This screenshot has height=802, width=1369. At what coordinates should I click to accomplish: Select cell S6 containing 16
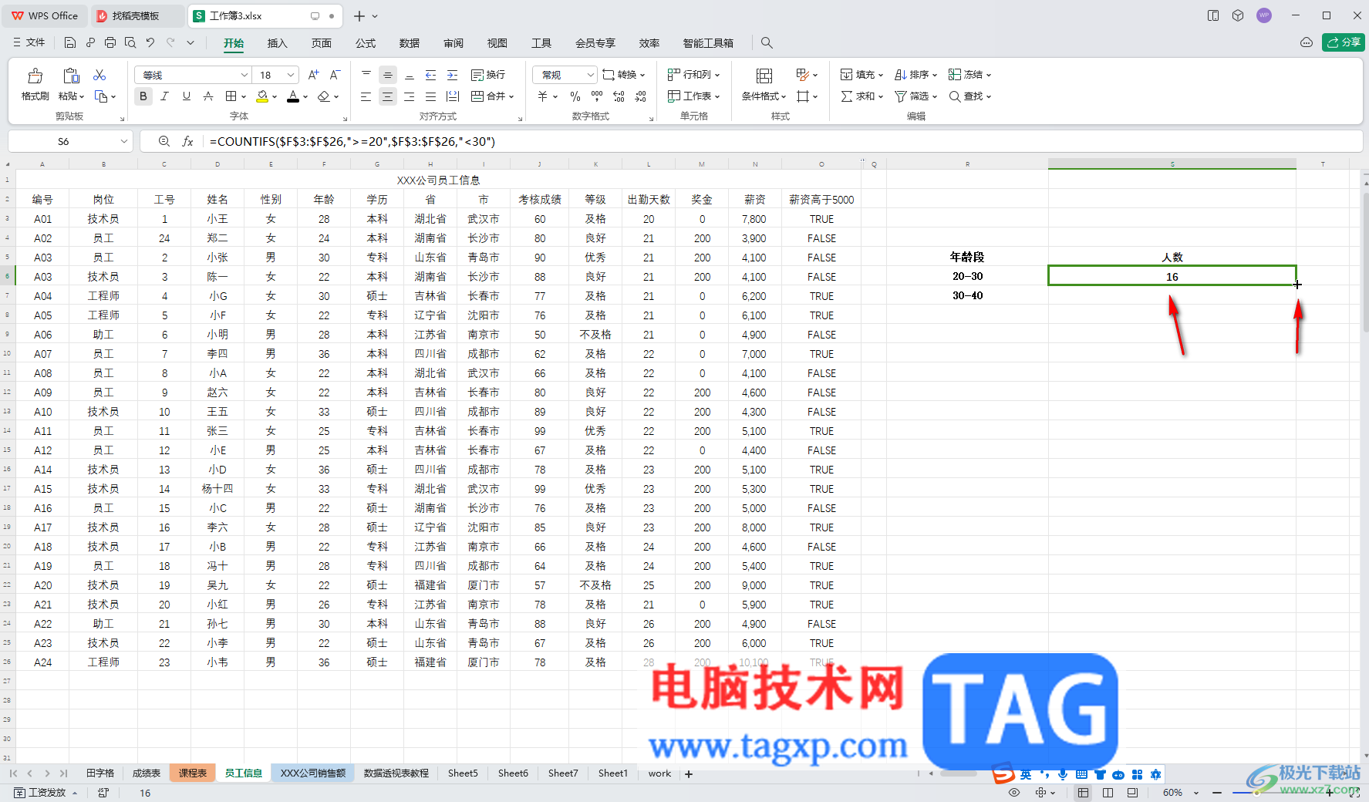tap(1172, 276)
